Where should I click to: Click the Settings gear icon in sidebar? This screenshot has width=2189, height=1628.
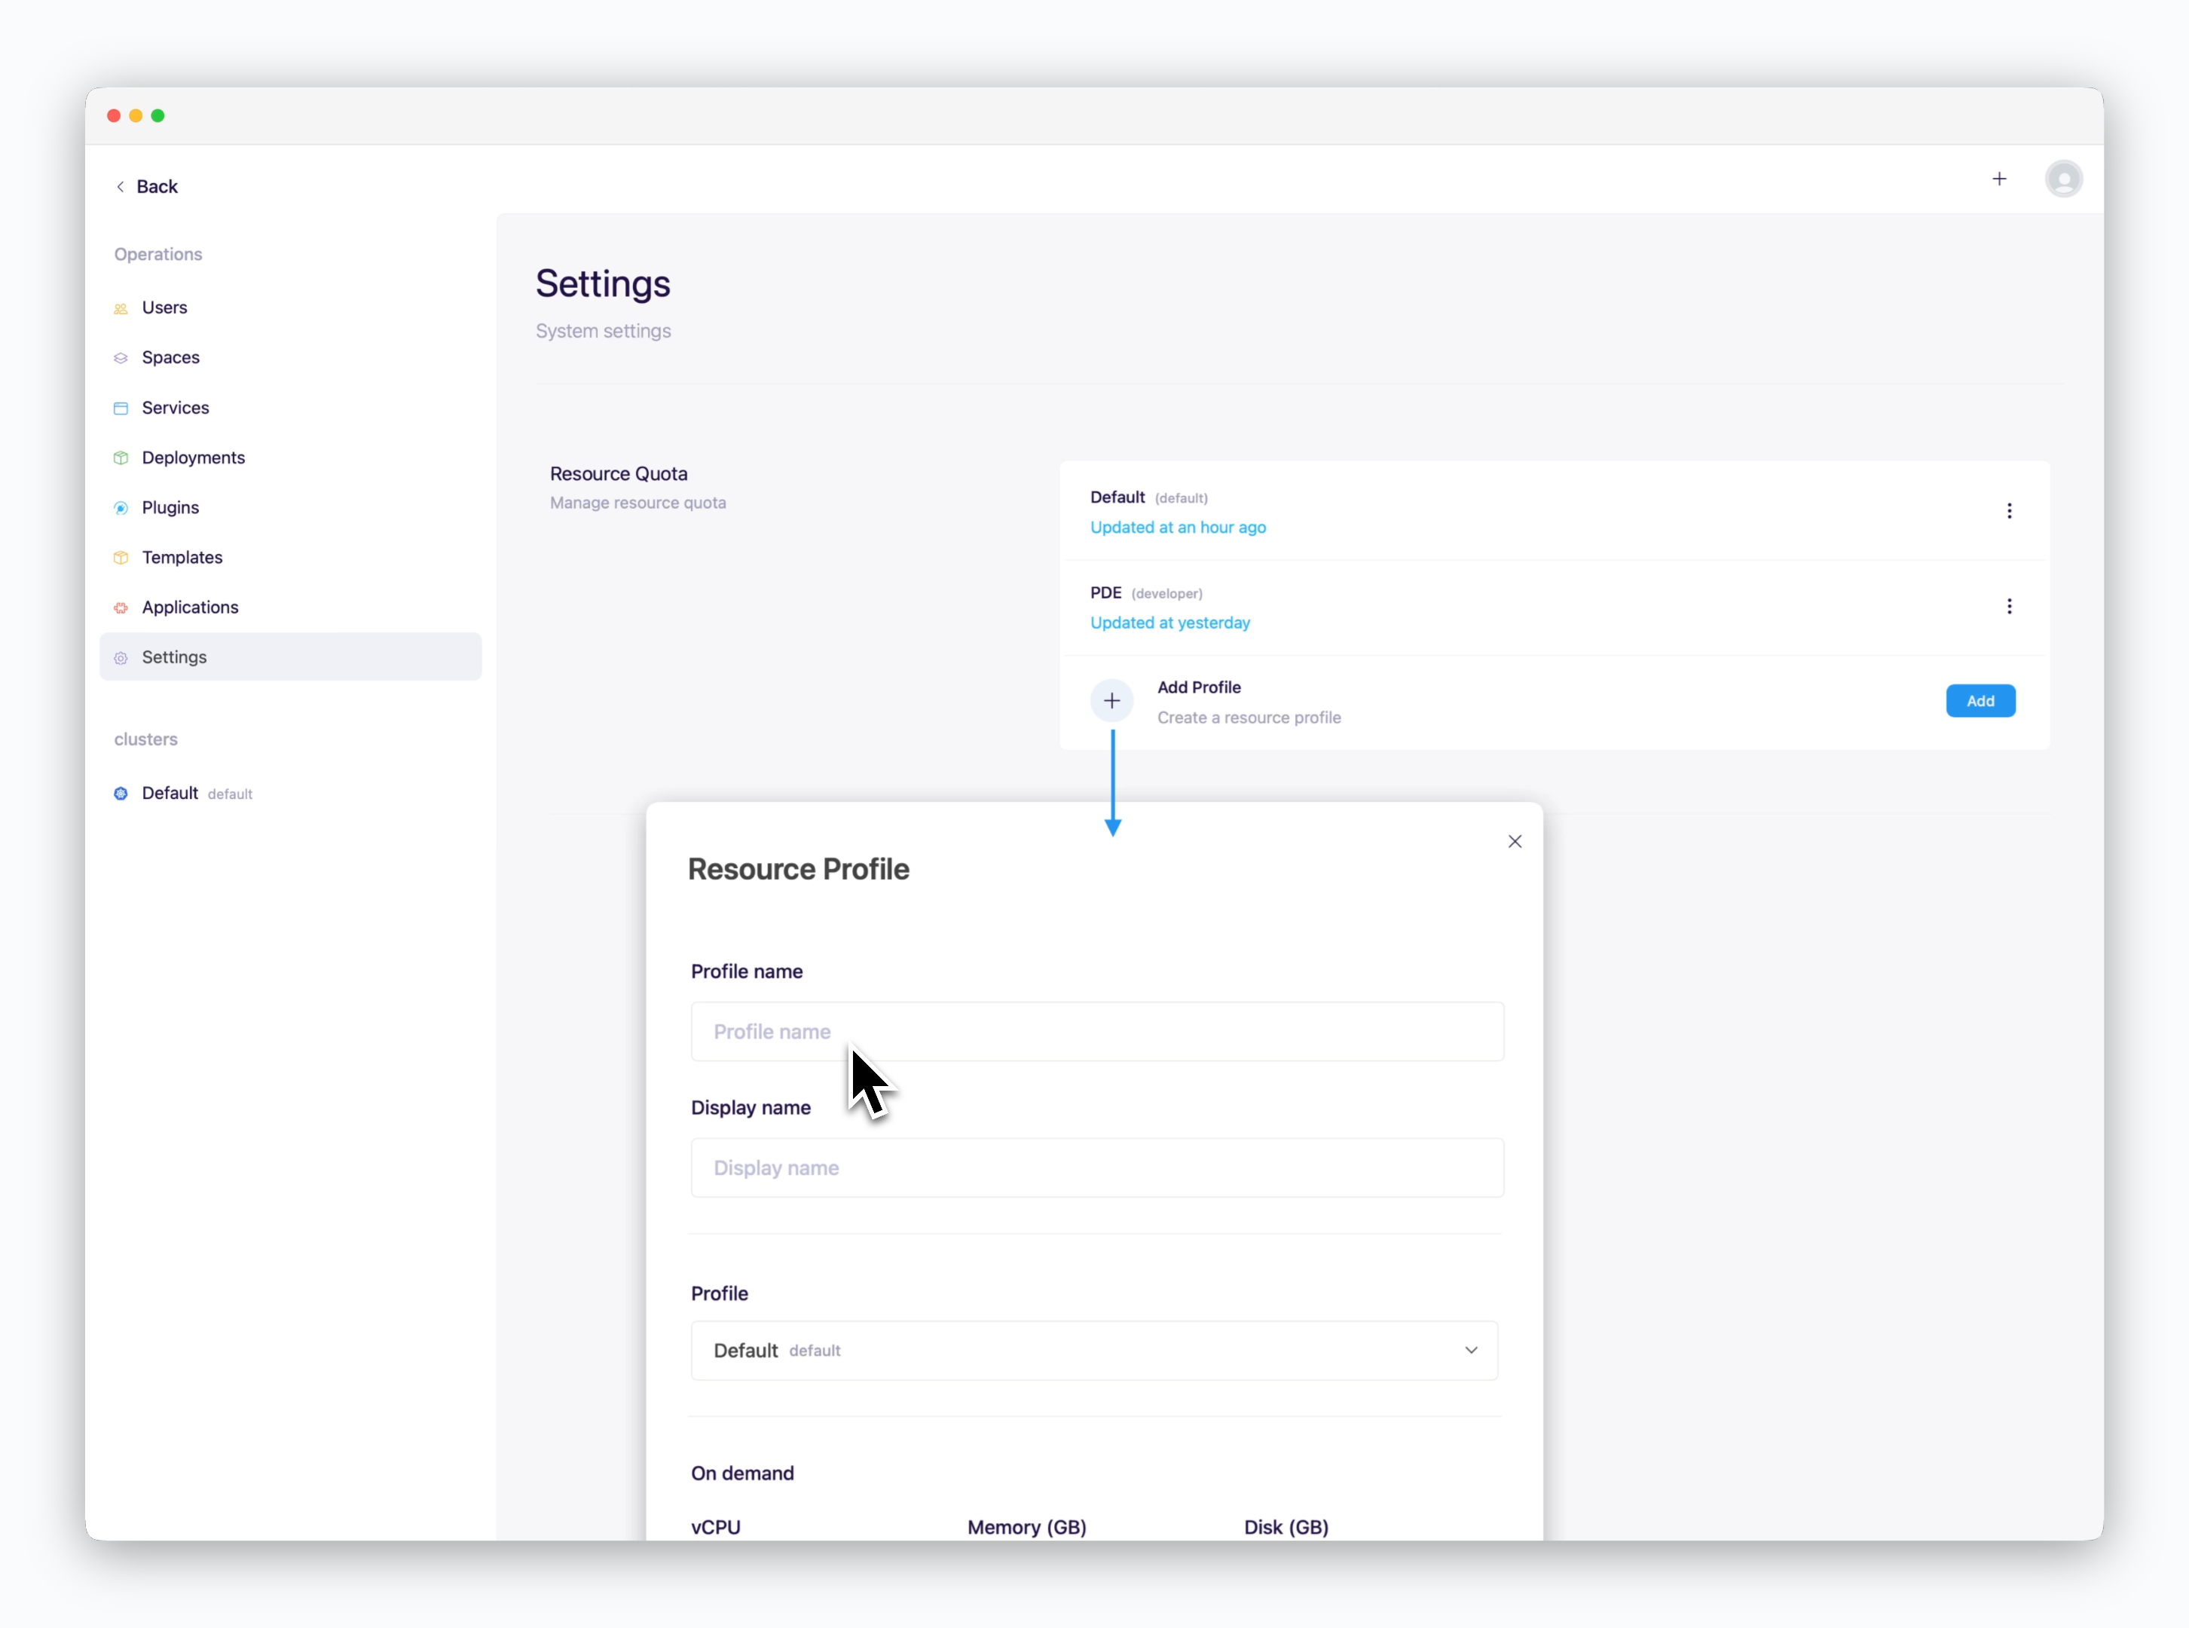(x=121, y=658)
